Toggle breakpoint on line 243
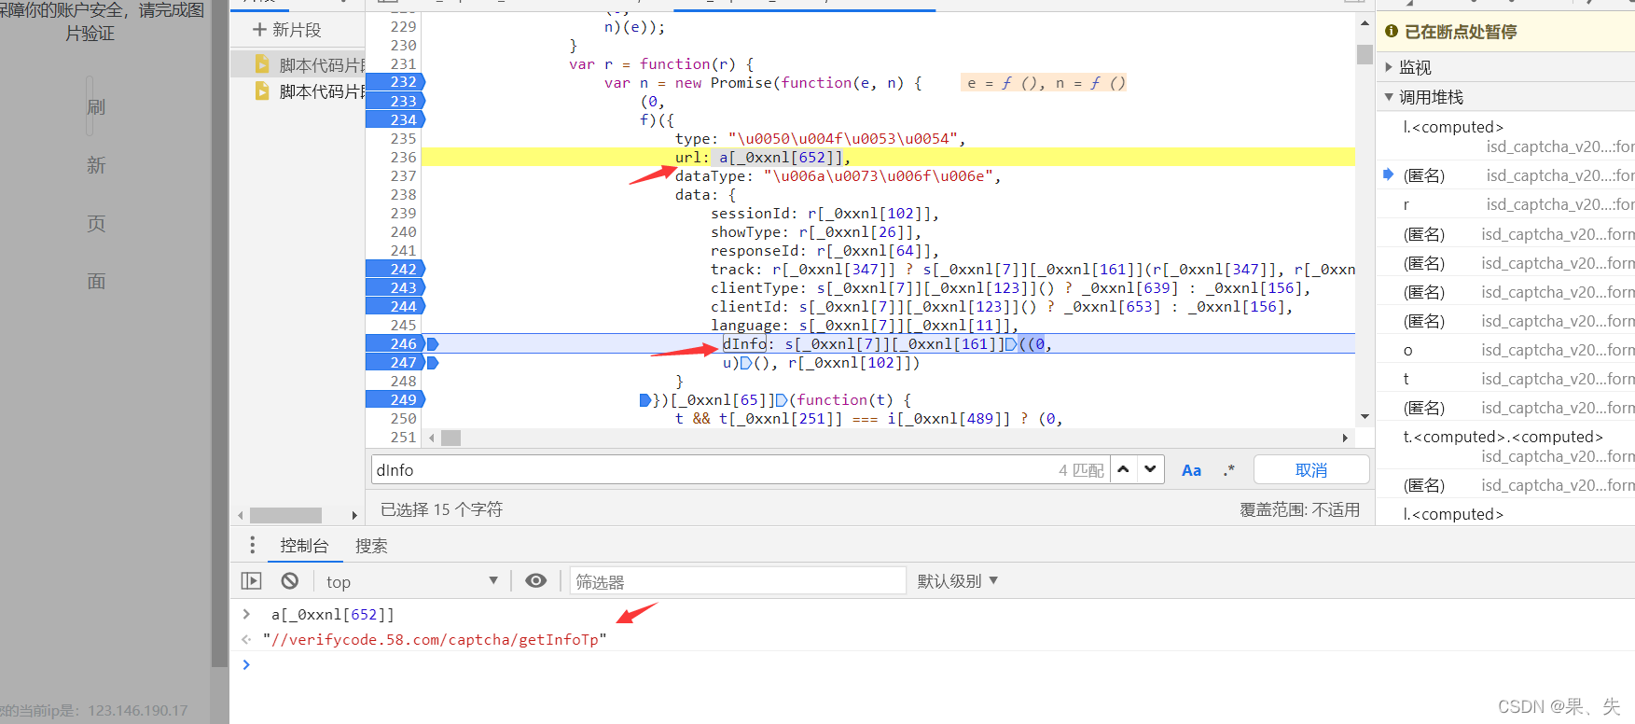Viewport: 1635px width, 724px height. pyautogui.click(x=395, y=287)
